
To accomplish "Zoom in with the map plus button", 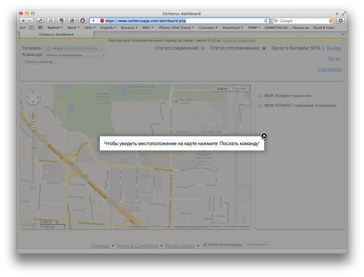I will pyautogui.click(x=33, y=128).
